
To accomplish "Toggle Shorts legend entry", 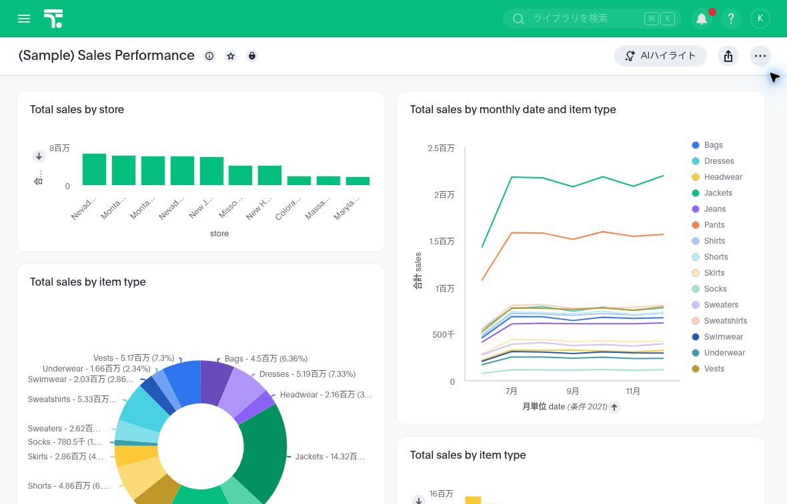I will pos(710,257).
